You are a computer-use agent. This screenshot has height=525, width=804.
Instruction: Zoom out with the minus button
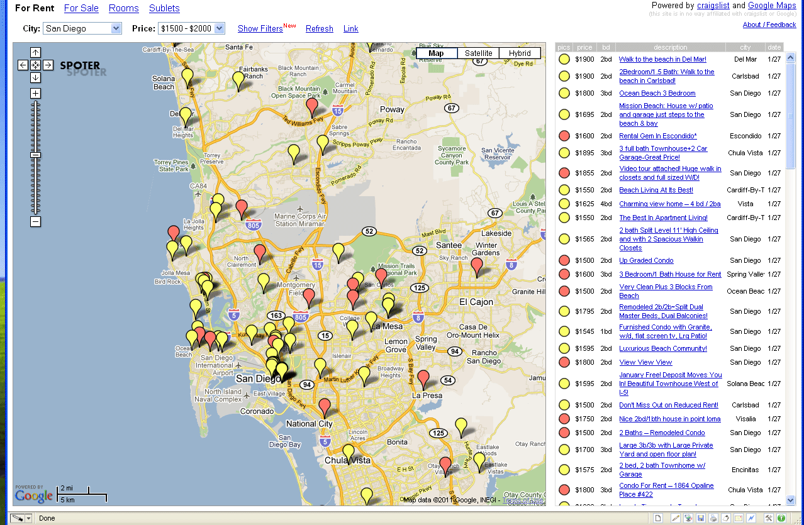[35, 221]
